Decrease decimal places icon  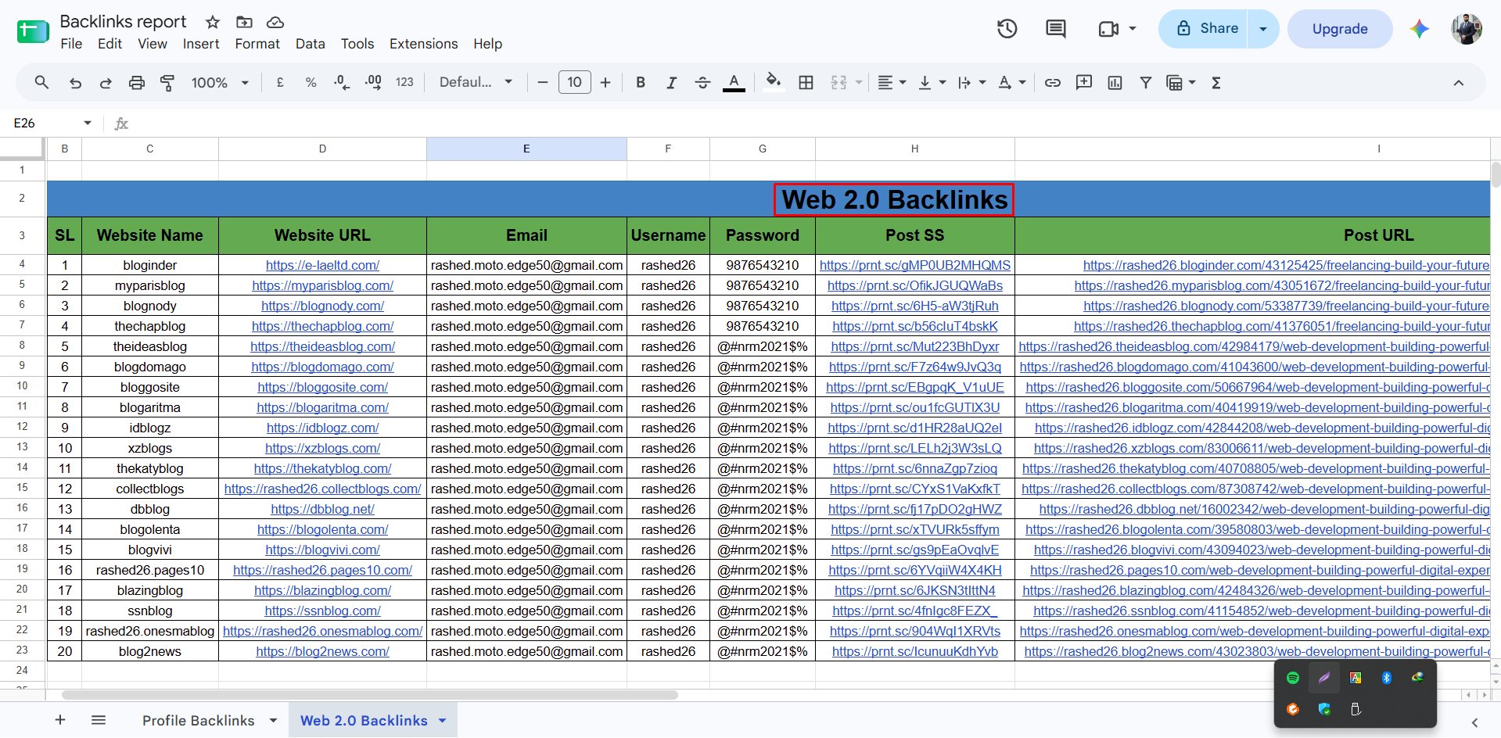pyautogui.click(x=342, y=82)
